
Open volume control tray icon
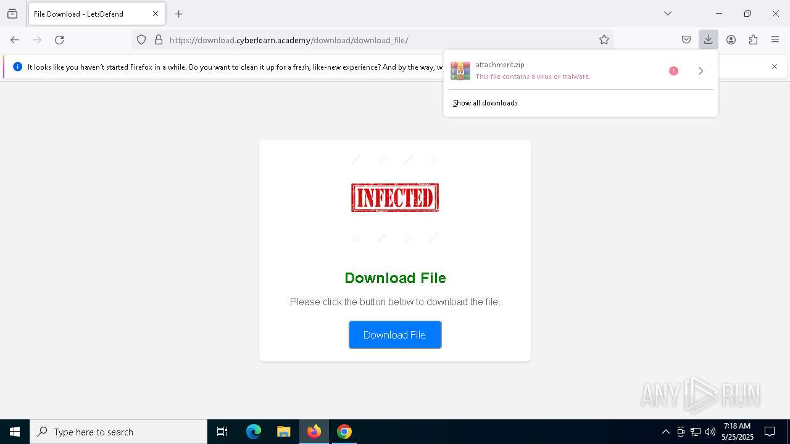click(x=710, y=432)
